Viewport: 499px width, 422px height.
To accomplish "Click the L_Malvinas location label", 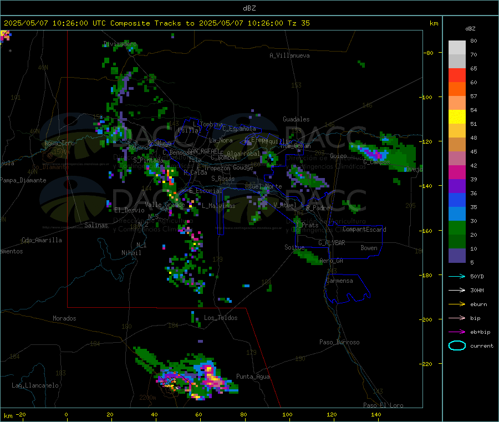I will (x=218, y=206).
